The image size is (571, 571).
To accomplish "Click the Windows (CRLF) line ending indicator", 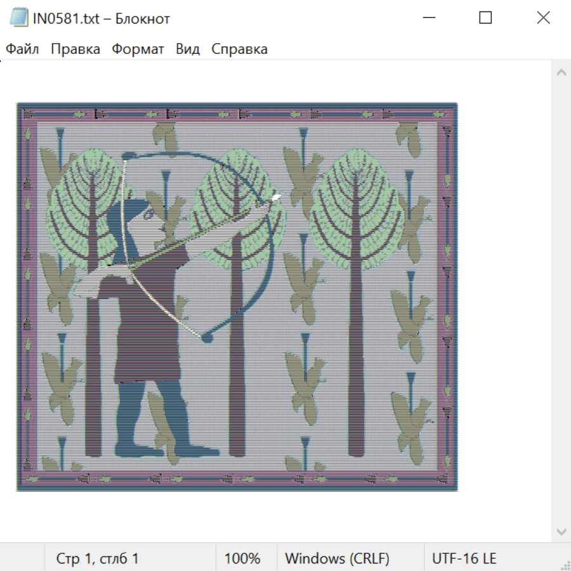I will tap(337, 558).
